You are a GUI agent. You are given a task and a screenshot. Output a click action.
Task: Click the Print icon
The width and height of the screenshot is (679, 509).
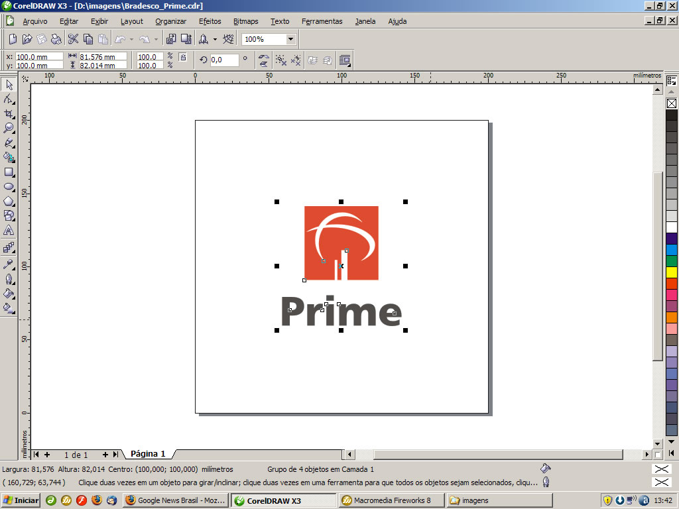pyautogui.click(x=56, y=39)
